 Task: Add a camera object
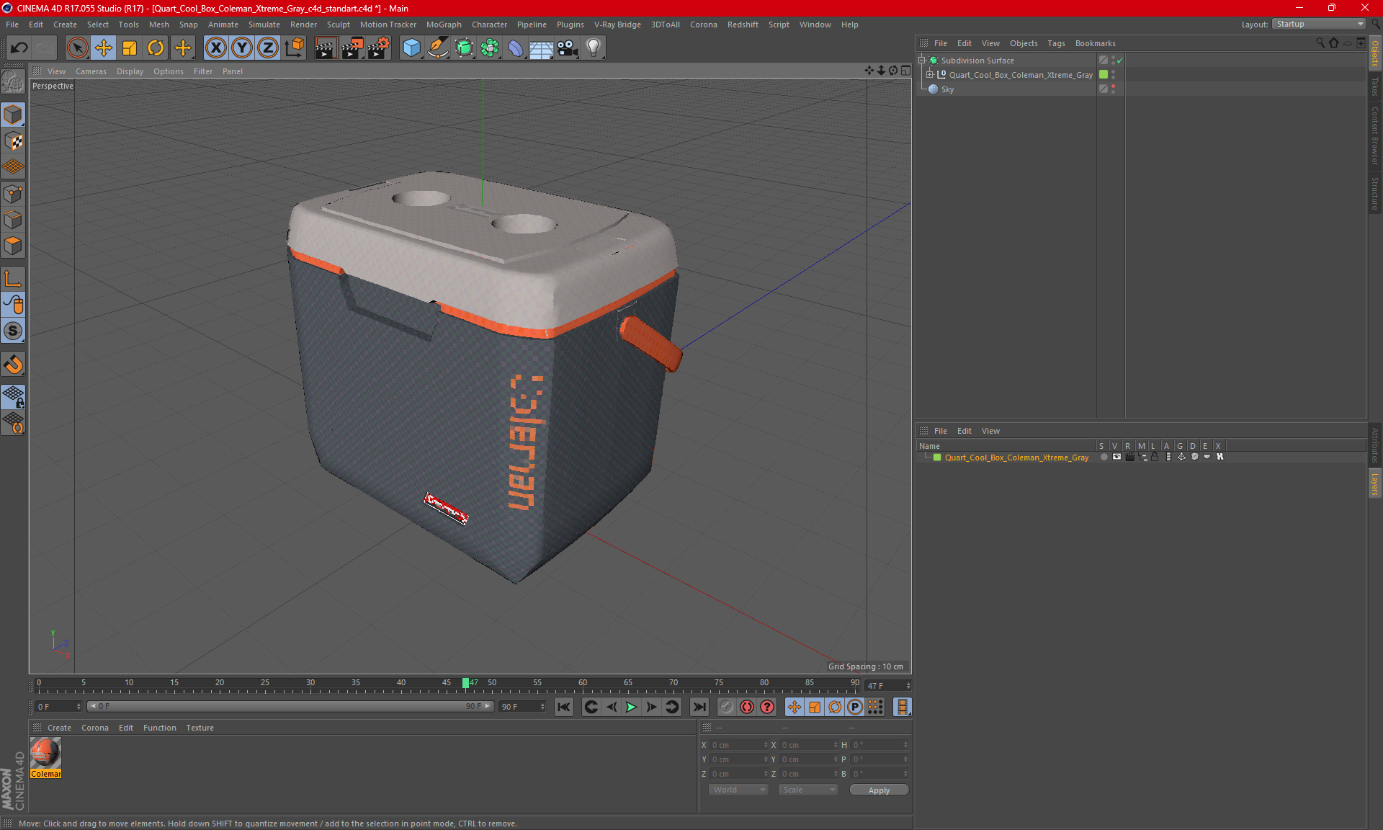(x=568, y=48)
